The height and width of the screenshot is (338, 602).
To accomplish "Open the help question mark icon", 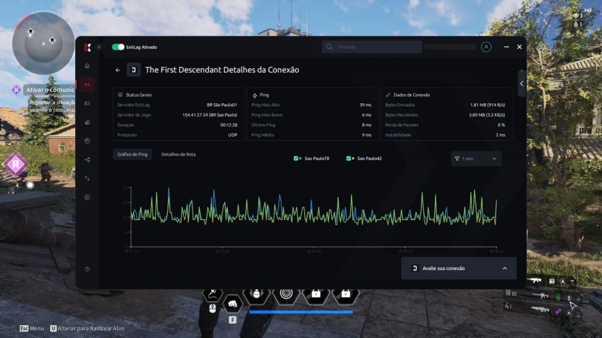I will pyautogui.click(x=87, y=269).
